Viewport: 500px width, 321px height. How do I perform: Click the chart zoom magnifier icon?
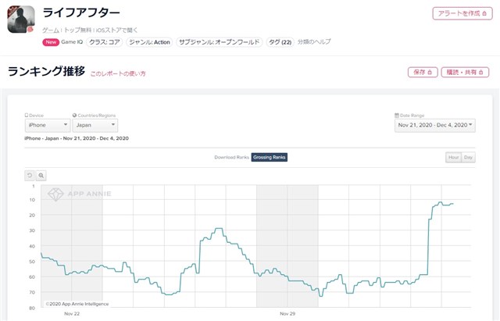pyautogui.click(x=41, y=176)
